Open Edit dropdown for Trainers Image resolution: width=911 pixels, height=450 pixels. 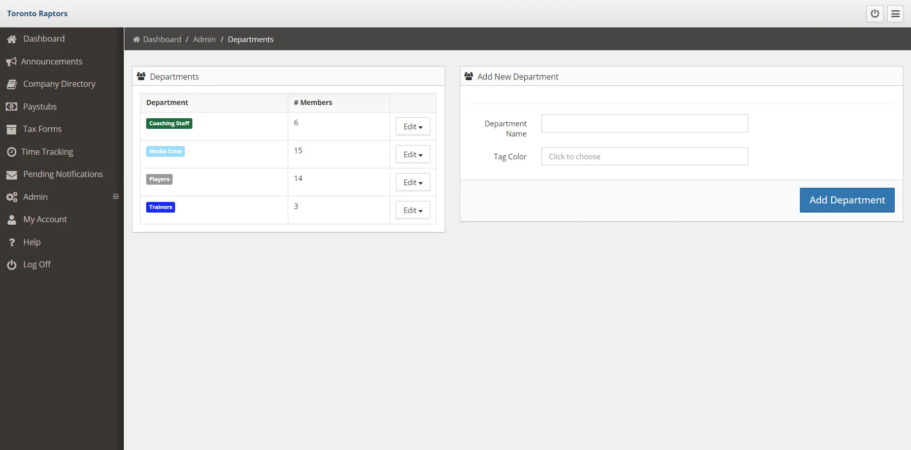pos(413,211)
